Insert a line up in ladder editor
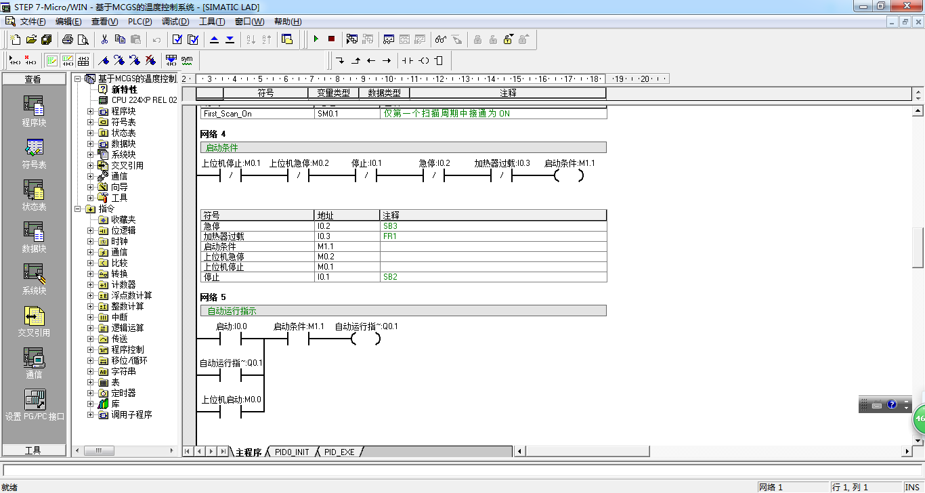Viewport: 925px width, 493px height. pyautogui.click(x=356, y=60)
